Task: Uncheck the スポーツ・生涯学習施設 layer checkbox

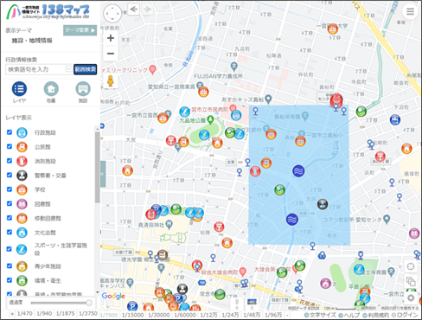Action: click(x=10, y=249)
